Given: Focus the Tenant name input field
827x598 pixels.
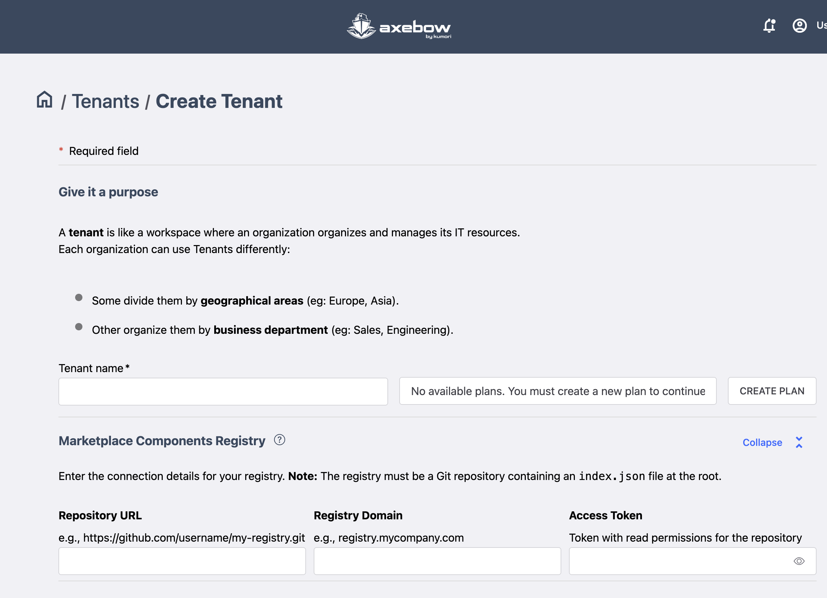Looking at the screenshot, I should pyautogui.click(x=223, y=392).
